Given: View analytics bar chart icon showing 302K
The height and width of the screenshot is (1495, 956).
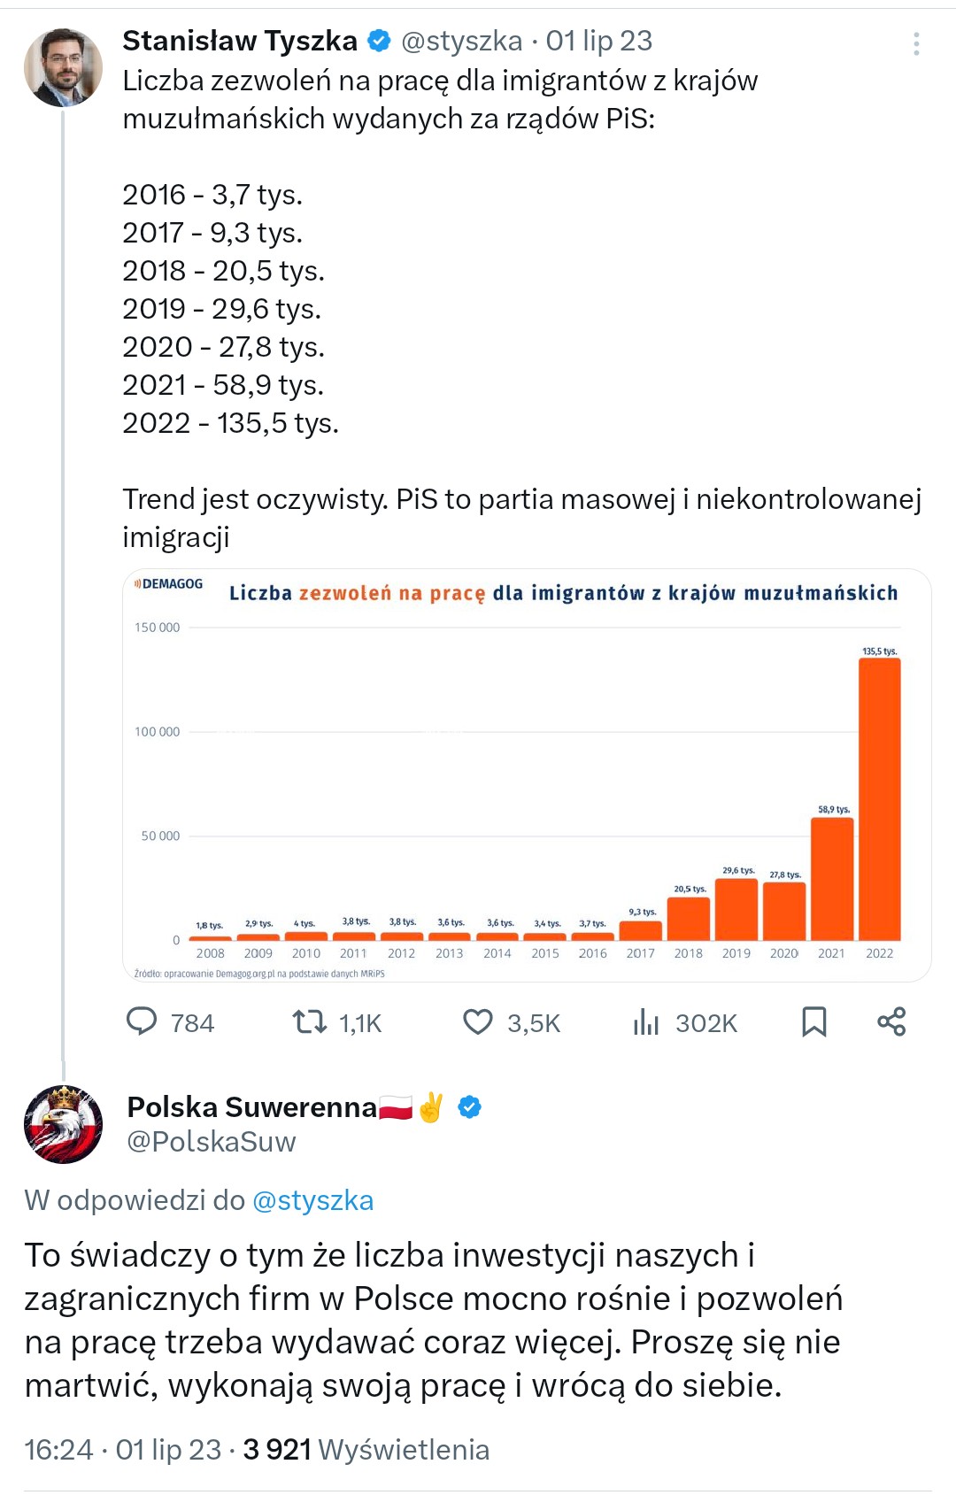Looking at the screenshot, I should [x=646, y=1022].
